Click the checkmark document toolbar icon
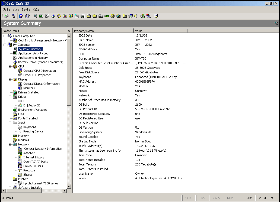This screenshot has width=280, height=202. click(21, 16)
